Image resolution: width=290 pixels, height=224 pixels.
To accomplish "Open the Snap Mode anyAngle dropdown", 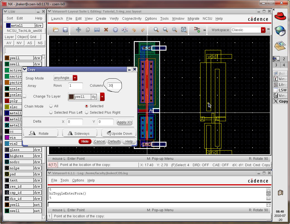I will [75, 78].
